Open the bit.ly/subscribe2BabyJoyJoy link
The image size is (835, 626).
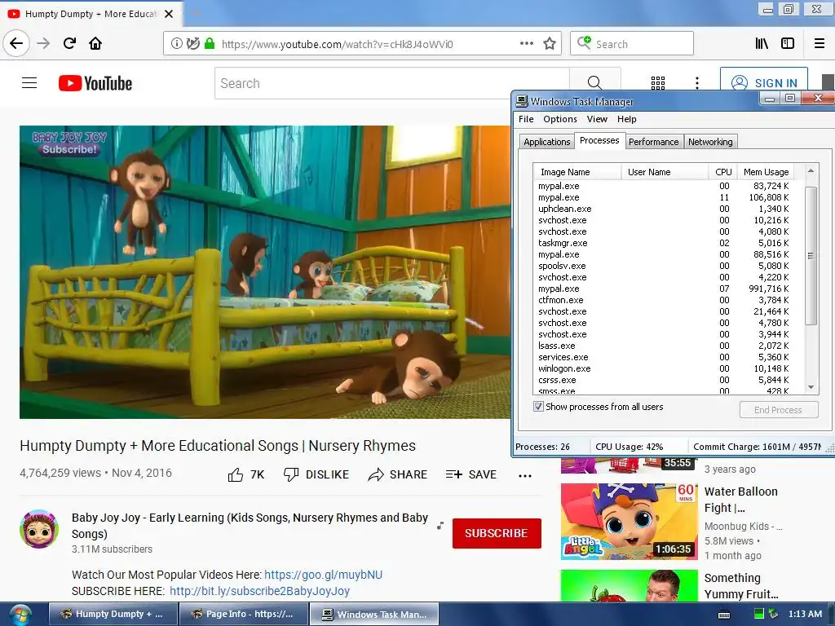coord(260,591)
